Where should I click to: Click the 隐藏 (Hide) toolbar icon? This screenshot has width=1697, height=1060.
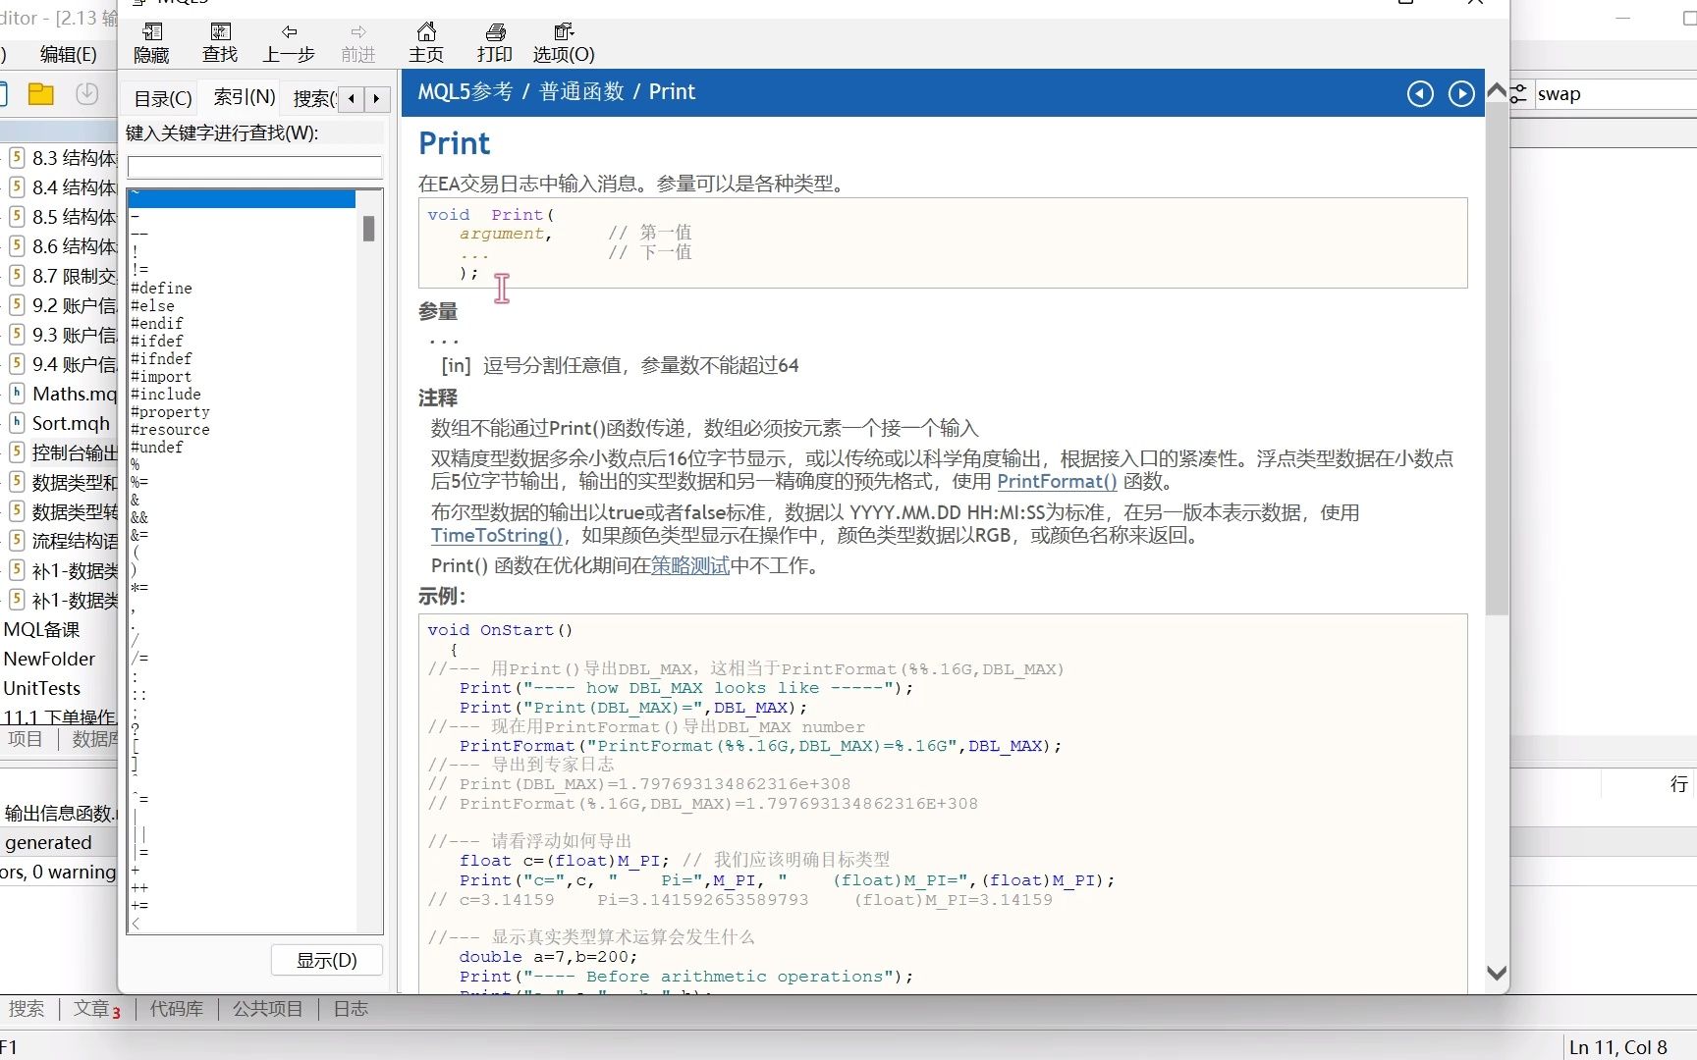pyautogui.click(x=151, y=43)
